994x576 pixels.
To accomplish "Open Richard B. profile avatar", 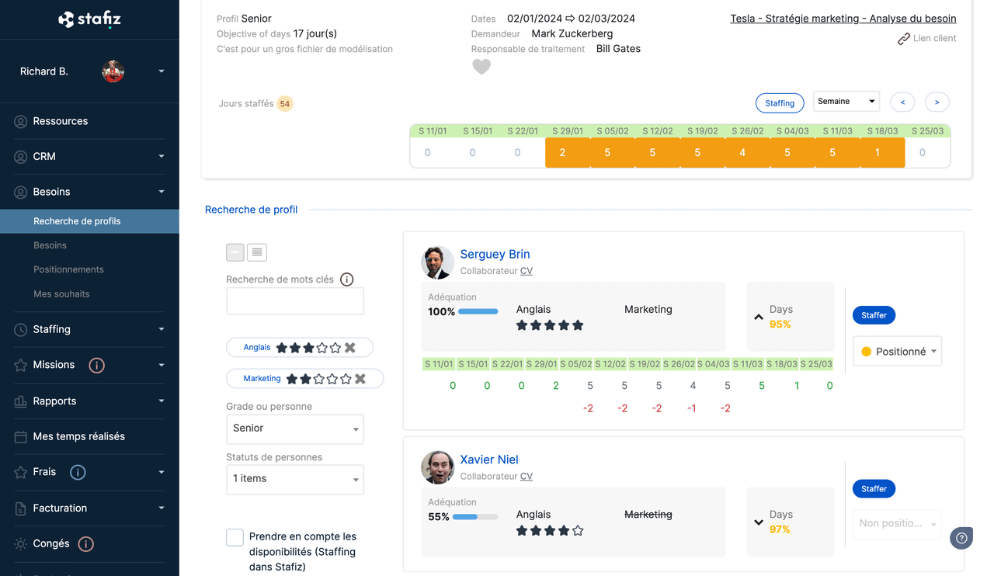I will pos(113,71).
